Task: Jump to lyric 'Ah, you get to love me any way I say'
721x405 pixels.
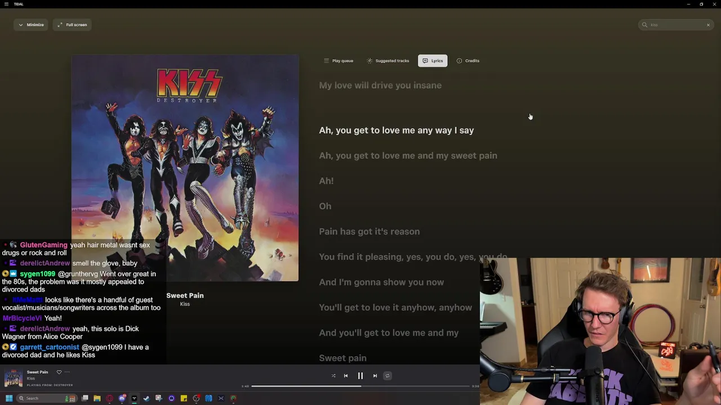Action: tap(397, 130)
